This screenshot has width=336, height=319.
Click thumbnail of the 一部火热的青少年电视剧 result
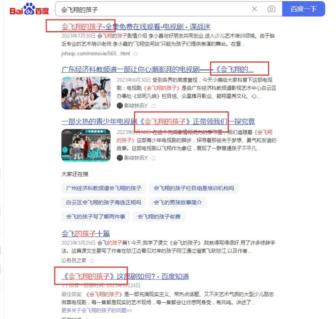(86, 145)
